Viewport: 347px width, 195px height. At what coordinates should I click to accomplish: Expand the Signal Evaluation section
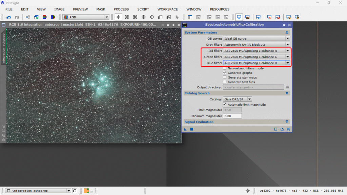coord(287,122)
